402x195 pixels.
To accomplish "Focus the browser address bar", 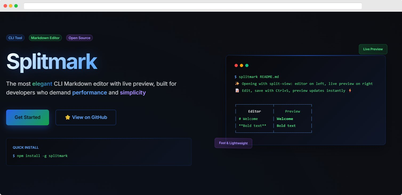I will click(192, 6).
